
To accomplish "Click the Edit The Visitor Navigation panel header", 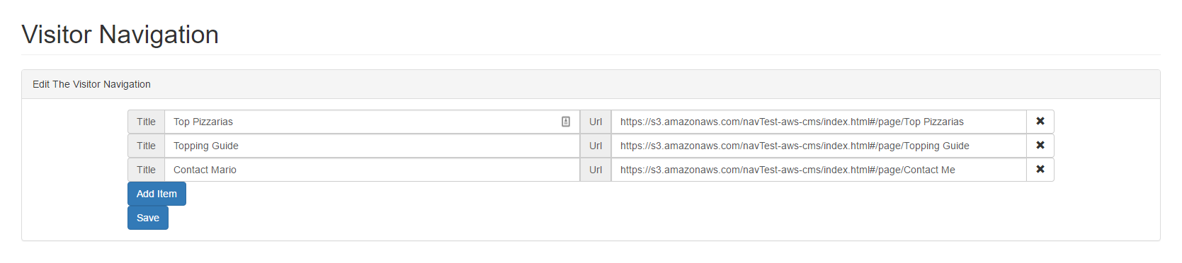I will pos(591,84).
